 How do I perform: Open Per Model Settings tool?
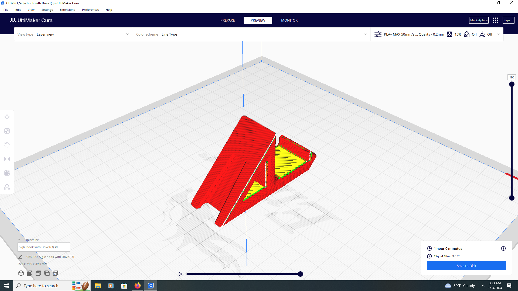point(7,173)
